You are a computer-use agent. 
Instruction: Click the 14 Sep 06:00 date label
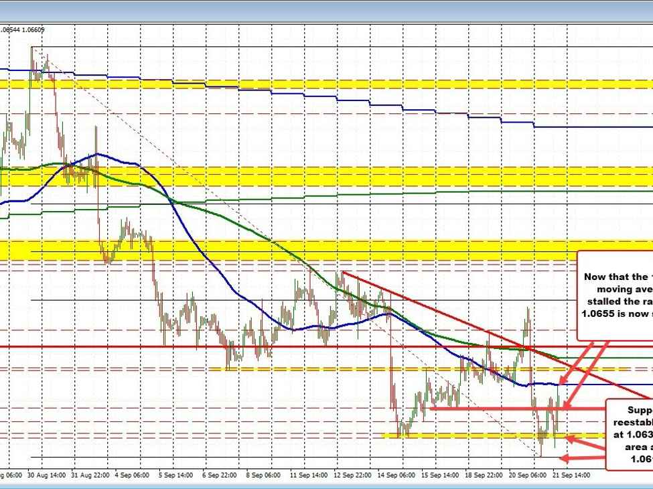[x=397, y=474]
